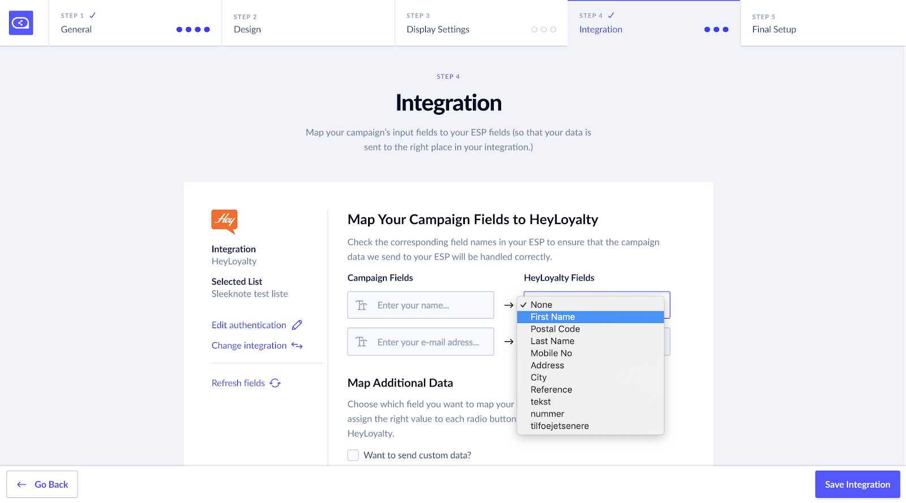
Task: Enable the Want to send custom data checkbox
Action: click(353, 455)
